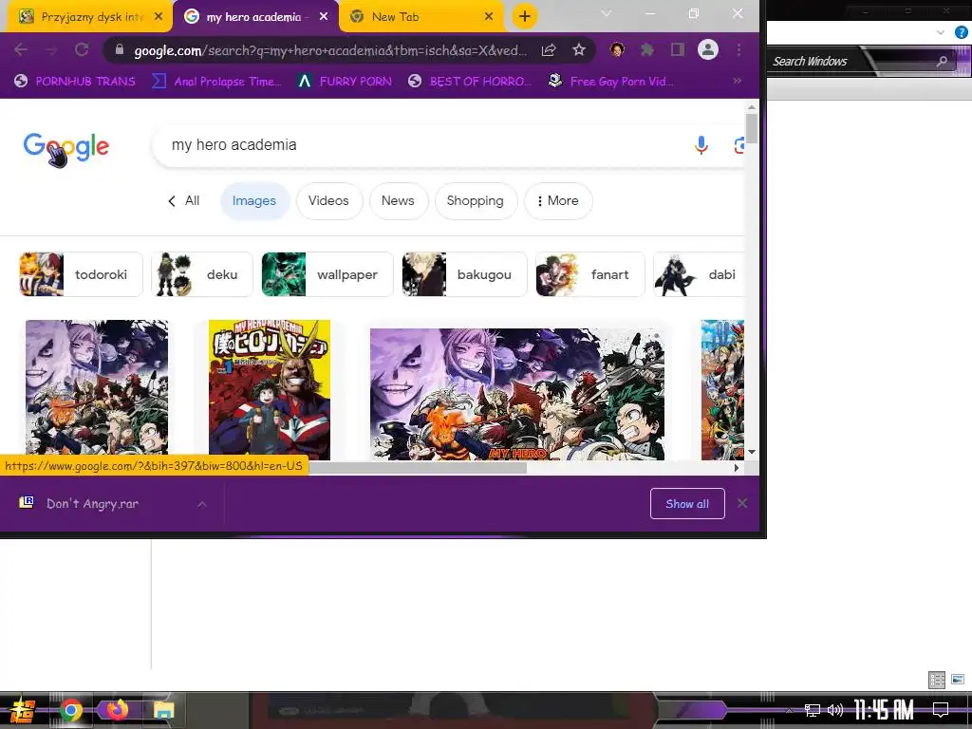Click the network tray icon
The height and width of the screenshot is (729, 972).
[x=813, y=710]
